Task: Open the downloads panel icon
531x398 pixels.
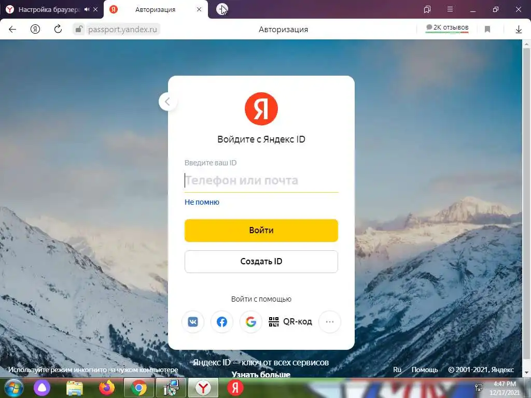Action: coord(519,30)
